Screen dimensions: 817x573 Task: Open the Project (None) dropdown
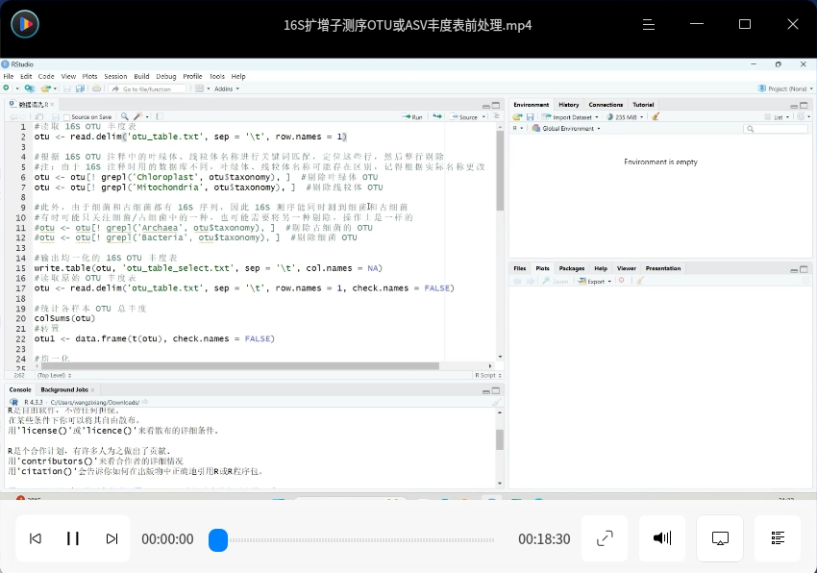785,88
